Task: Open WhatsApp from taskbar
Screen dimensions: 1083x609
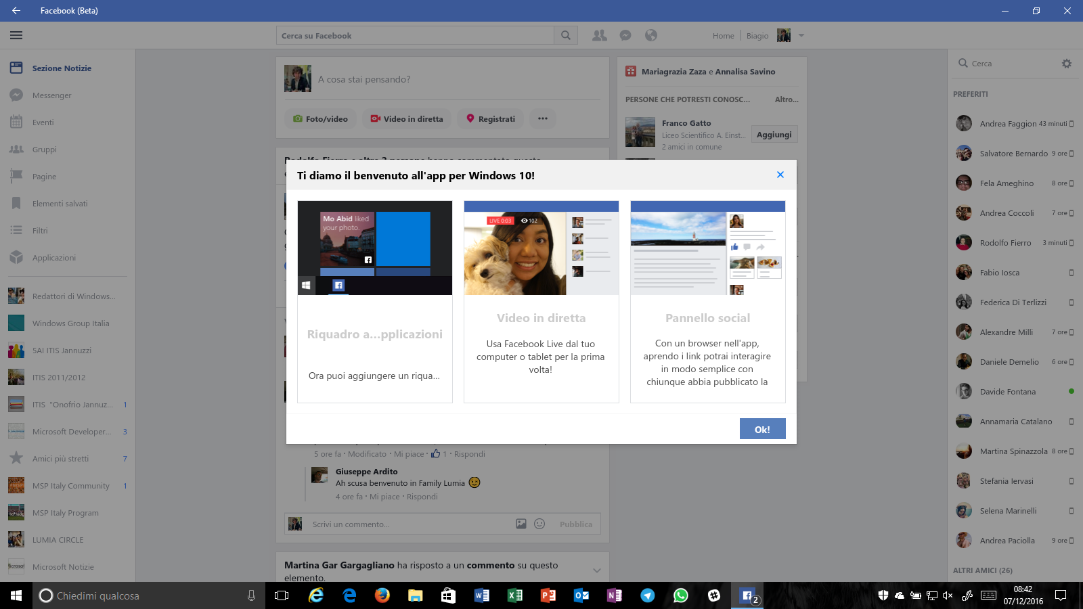Action: click(681, 595)
